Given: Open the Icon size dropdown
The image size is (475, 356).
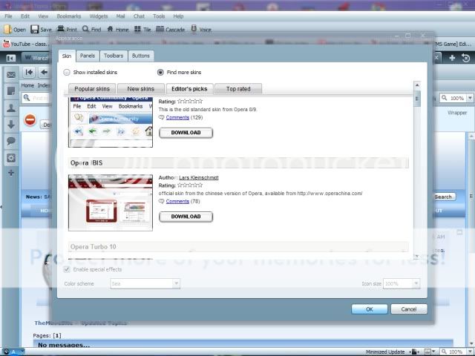Looking at the screenshot, I should [402, 283].
